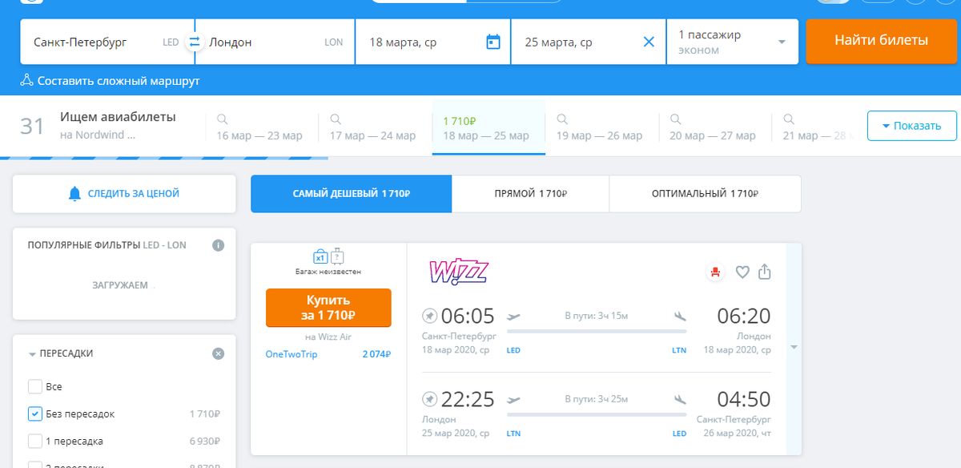
Task: Collapse the Пересадки filter section
Action: [62, 353]
